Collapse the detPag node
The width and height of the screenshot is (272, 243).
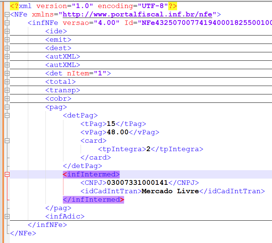7,116
